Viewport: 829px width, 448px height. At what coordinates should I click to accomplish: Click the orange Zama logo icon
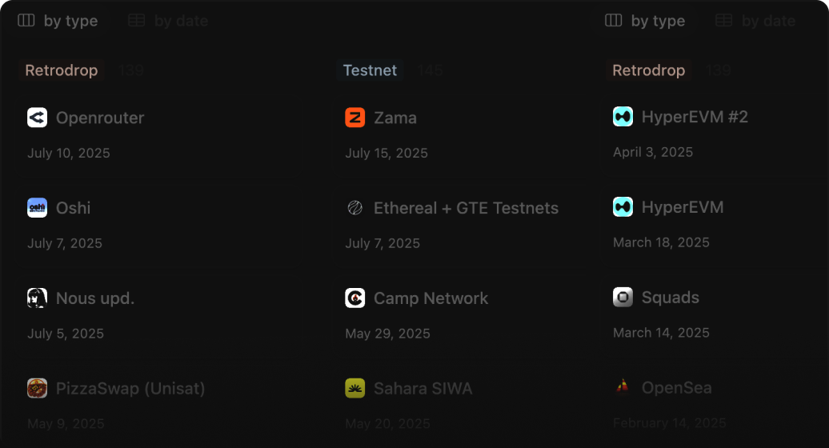point(355,118)
